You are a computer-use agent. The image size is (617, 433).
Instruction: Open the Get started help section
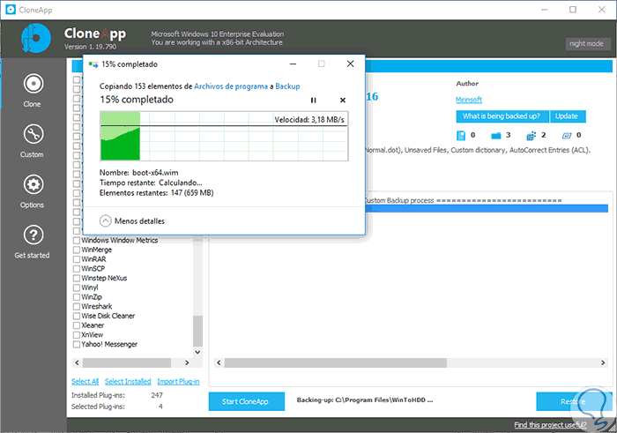click(x=33, y=242)
